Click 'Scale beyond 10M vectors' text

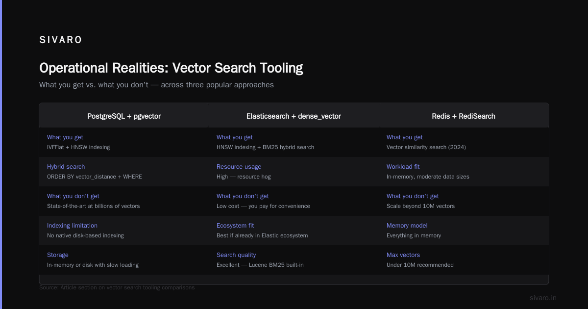click(x=420, y=206)
